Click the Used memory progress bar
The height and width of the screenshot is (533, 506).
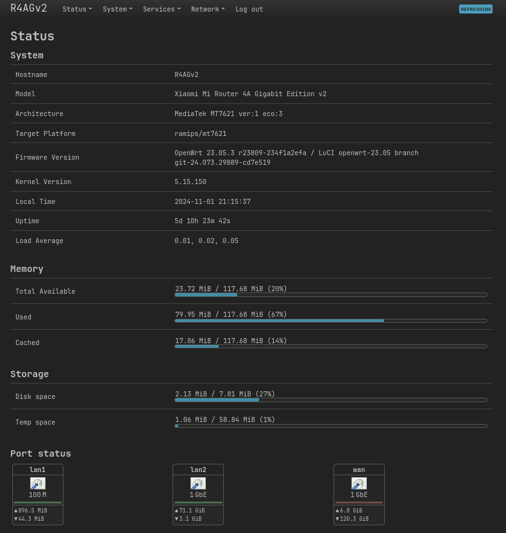point(331,321)
